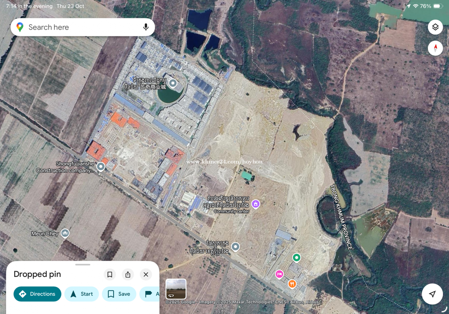449x314 pixels.
Task: Open the Street View thumbnail
Action: click(176, 289)
